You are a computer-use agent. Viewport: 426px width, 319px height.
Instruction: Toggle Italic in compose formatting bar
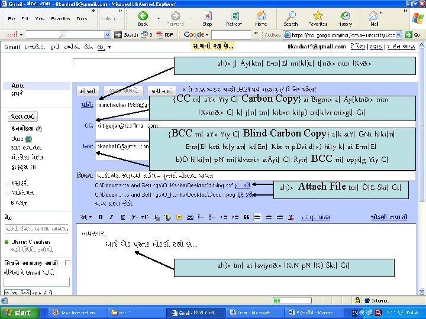tap(111, 217)
